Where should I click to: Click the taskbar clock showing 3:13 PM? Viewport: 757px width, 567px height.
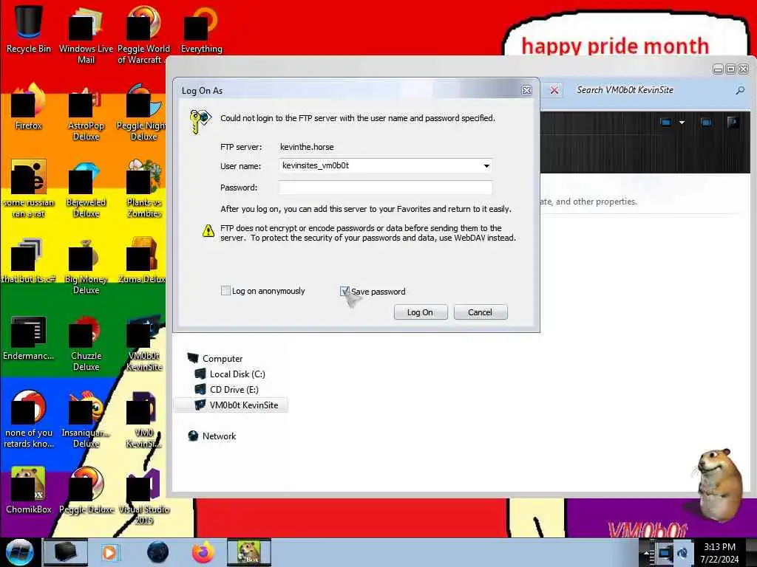click(x=720, y=552)
